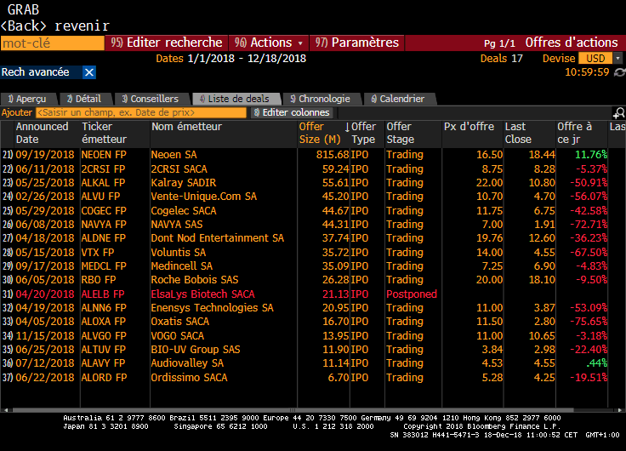Screen dimensions: 626x451
Task: Click the 09/17/2018 announced date
Action: [45, 266]
